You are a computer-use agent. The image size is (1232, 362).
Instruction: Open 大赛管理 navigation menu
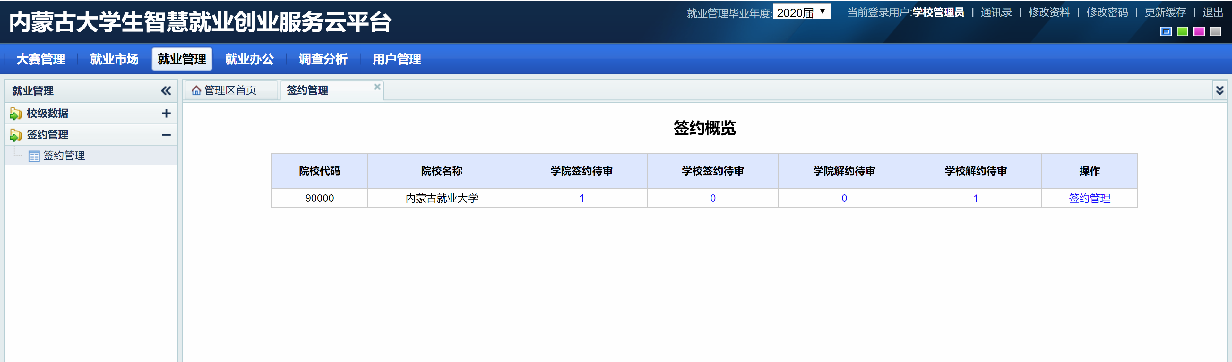(x=41, y=59)
